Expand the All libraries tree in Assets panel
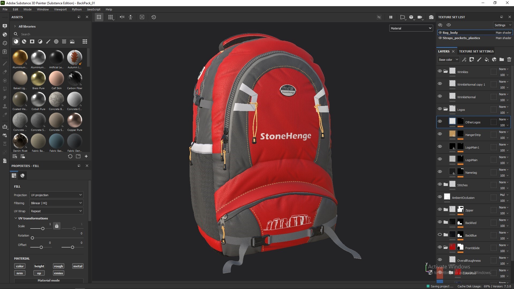Screen dimensions: 514x289 15,26
